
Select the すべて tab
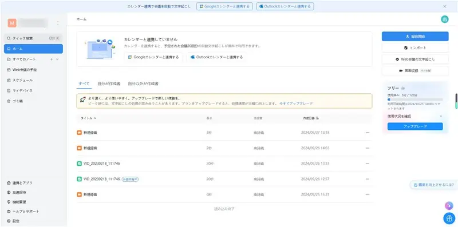[84, 83]
